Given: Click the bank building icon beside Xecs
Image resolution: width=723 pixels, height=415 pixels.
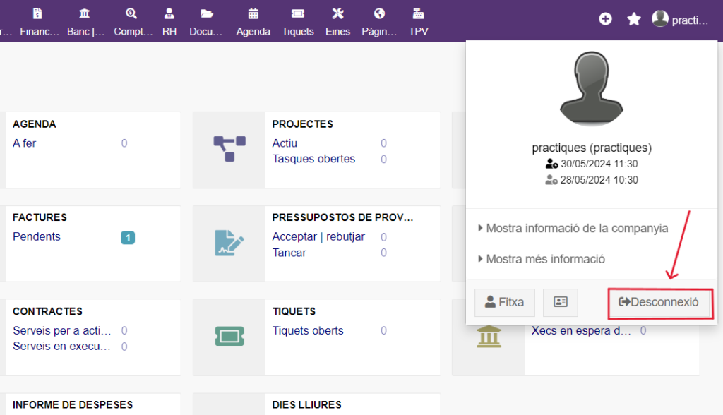Looking at the screenshot, I should coord(489,336).
